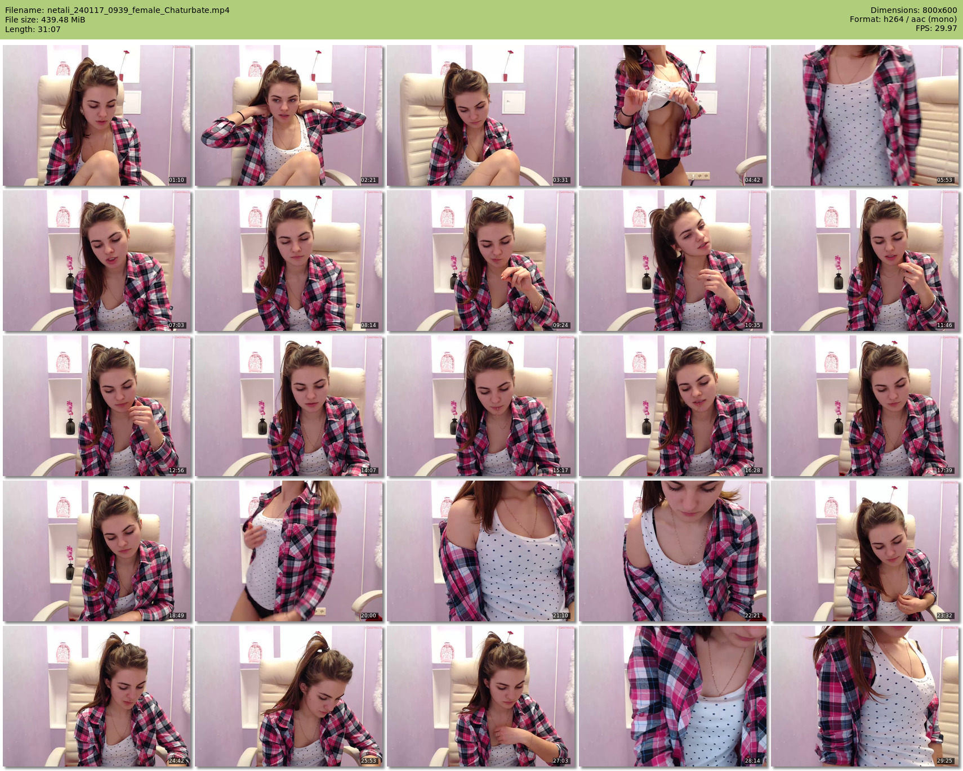Click the frame timestamped 09:24
The height and width of the screenshot is (771, 963).
[x=480, y=261]
